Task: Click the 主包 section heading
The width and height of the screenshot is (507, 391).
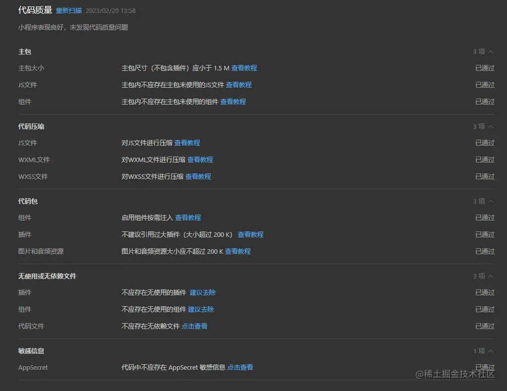Action: point(25,52)
